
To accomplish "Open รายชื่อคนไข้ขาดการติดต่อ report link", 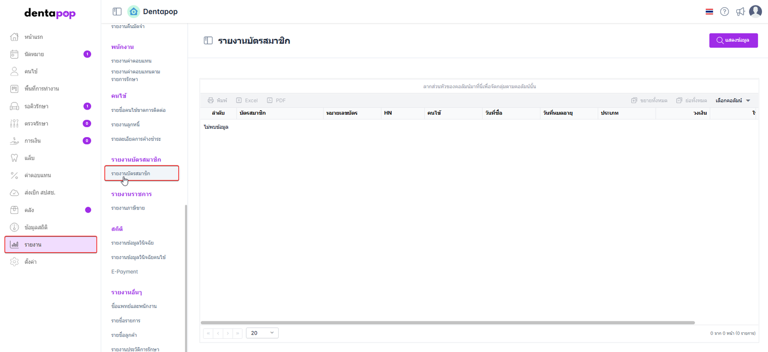I will pyautogui.click(x=138, y=110).
